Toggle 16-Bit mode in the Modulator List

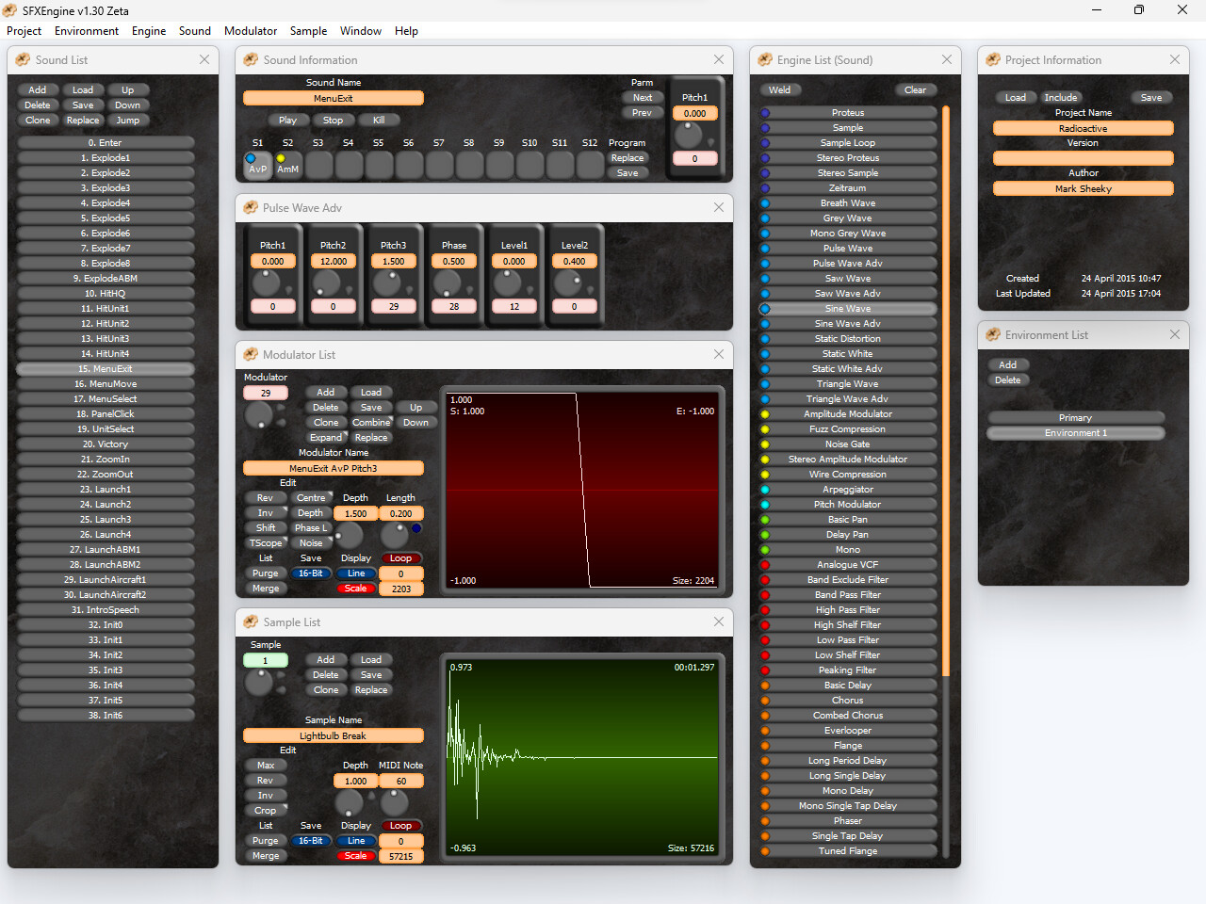click(x=311, y=573)
